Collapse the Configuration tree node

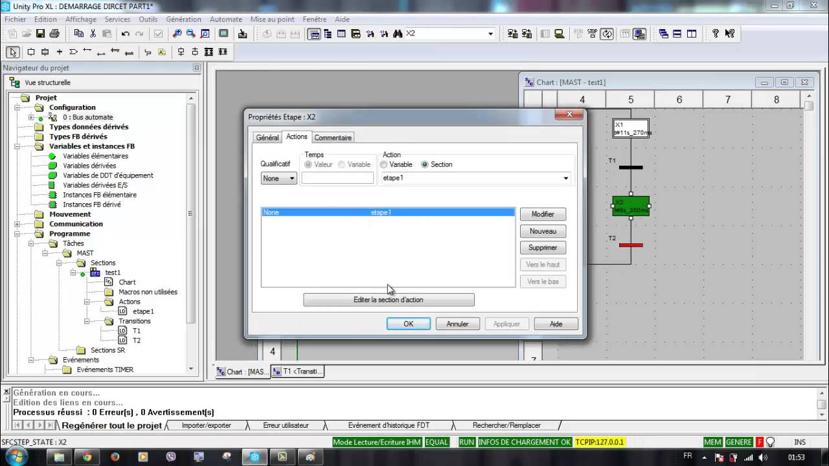pos(17,107)
